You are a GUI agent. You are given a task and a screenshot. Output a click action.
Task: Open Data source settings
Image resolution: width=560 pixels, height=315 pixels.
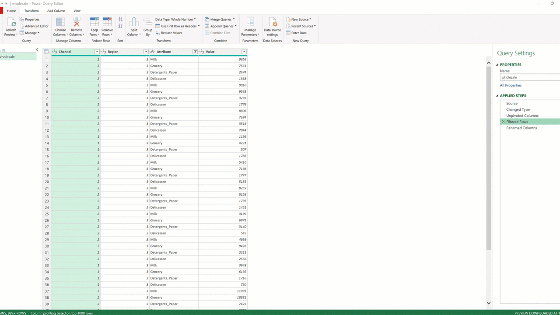[x=272, y=23]
